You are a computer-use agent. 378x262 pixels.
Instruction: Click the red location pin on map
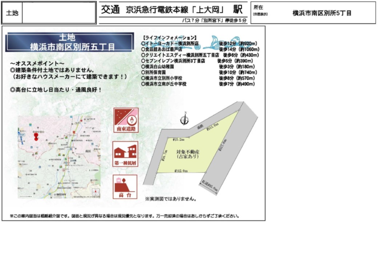coord(36,137)
